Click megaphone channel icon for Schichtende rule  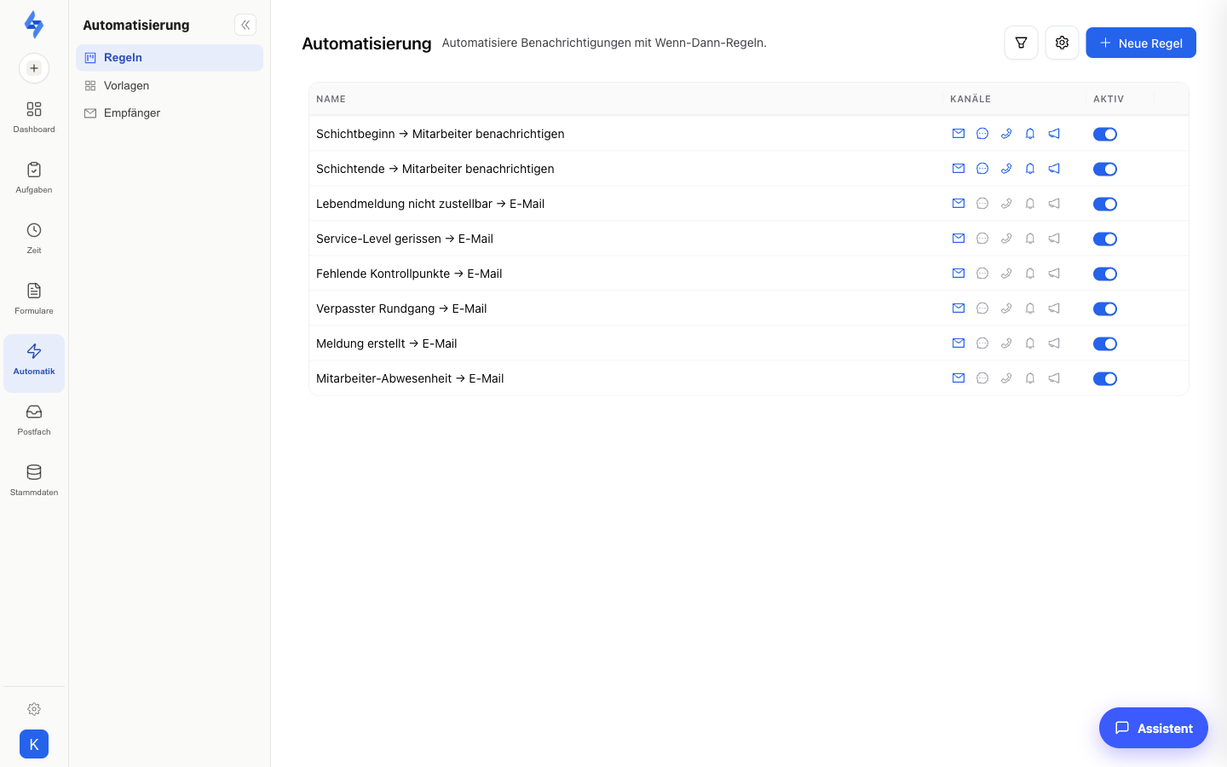tap(1054, 169)
